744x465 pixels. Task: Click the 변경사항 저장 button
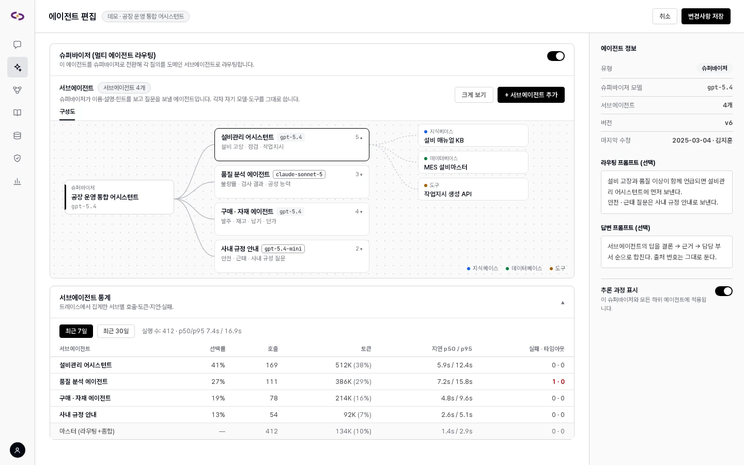[706, 16]
